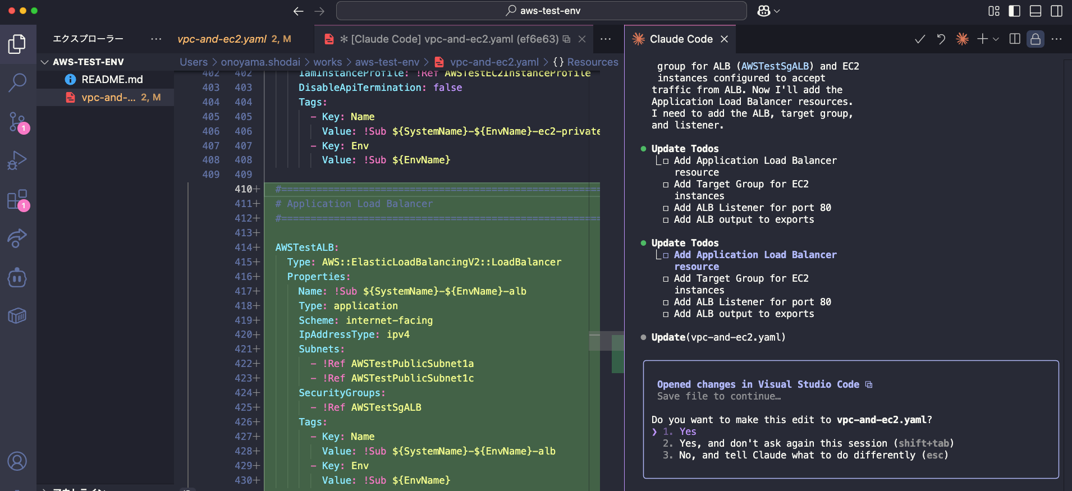Open Customize Layout icon in title bar
This screenshot has width=1072, height=491.
[x=994, y=11]
